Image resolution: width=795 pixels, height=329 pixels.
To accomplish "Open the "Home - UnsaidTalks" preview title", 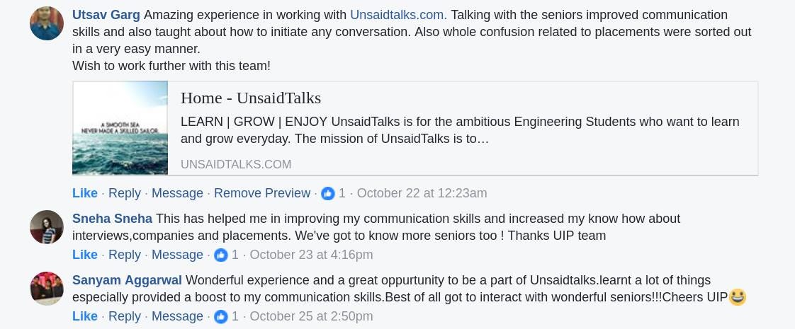I will 251,98.
